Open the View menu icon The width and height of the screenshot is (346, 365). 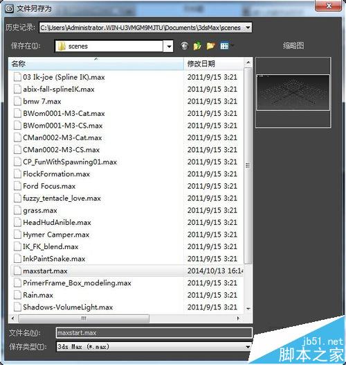coord(225,46)
